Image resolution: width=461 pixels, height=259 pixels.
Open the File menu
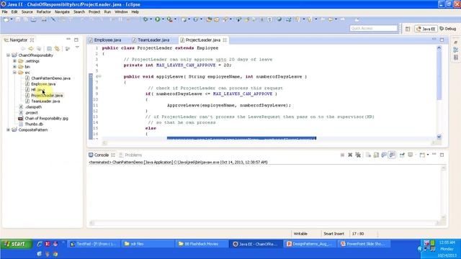coord(5,12)
